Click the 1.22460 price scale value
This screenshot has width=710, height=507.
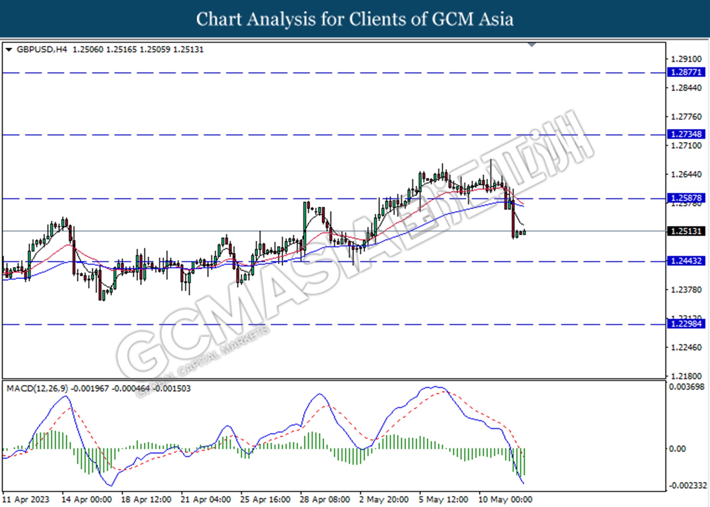686,347
